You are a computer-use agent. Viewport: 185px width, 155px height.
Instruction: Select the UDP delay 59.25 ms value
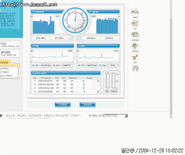tap(92, 65)
